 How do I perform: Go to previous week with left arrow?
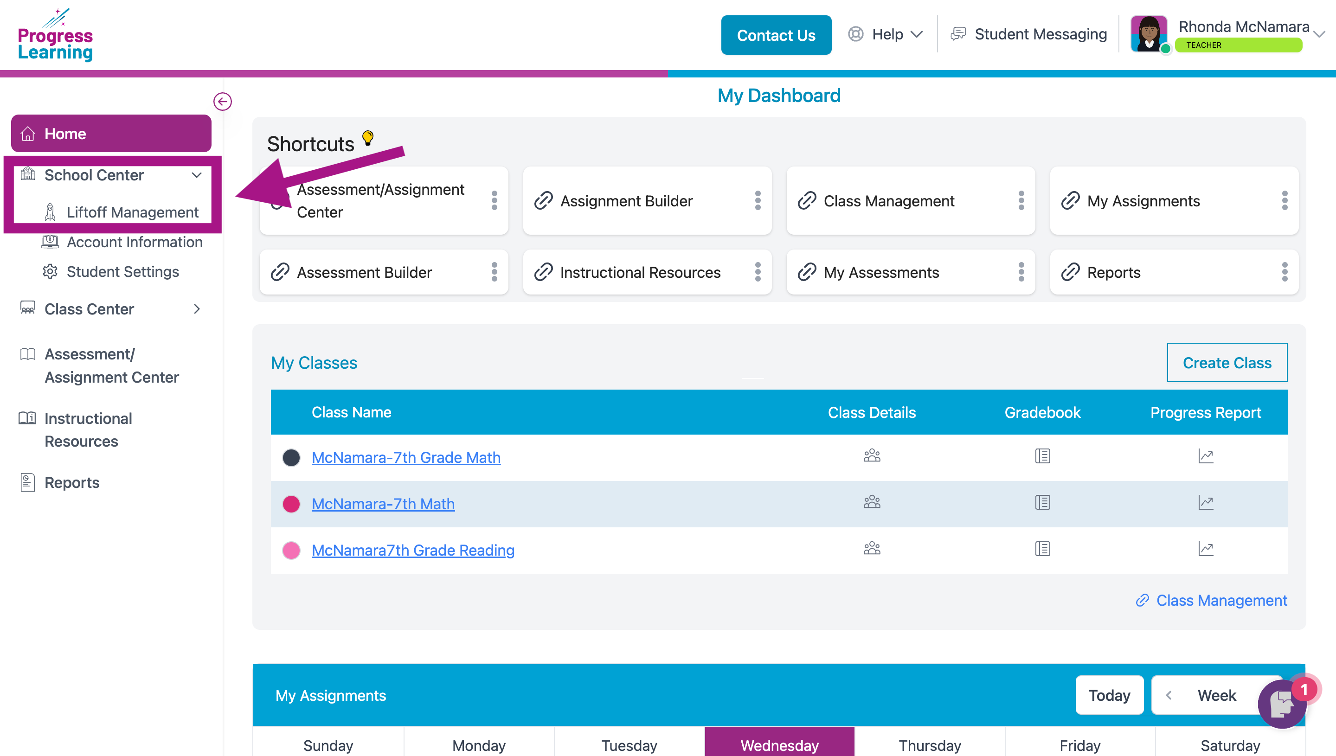coord(1168,695)
